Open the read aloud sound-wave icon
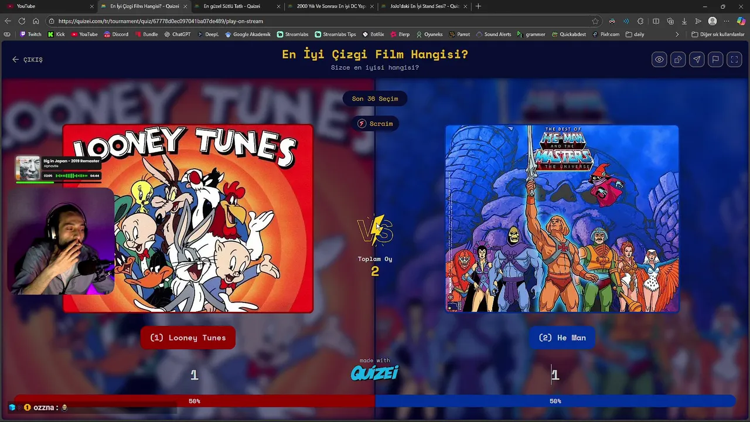The width and height of the screenshot is (750, 422). pos(626,21)
